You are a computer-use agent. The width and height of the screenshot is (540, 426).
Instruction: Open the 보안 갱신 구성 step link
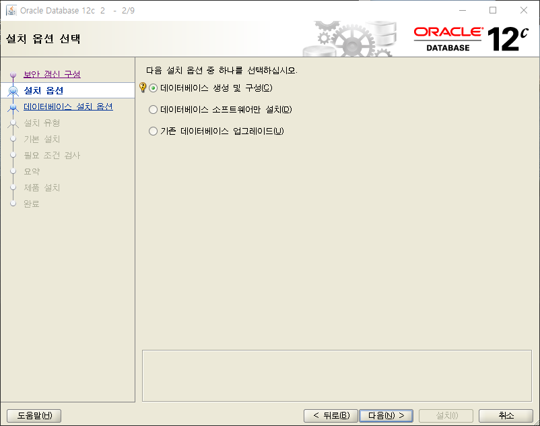tap(52, 74)
